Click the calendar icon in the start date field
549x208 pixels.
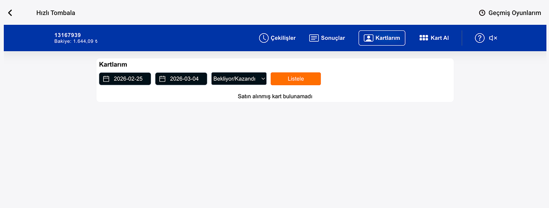click(106, 79)
